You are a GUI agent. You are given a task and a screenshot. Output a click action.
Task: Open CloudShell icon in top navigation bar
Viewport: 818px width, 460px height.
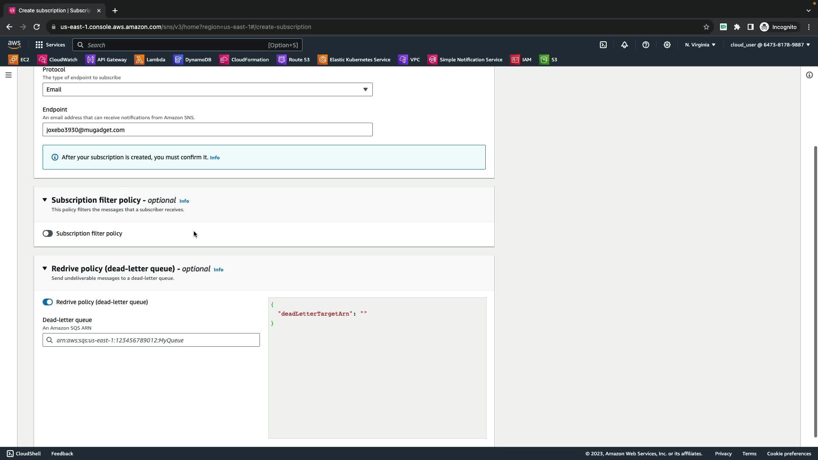point(603,45)
